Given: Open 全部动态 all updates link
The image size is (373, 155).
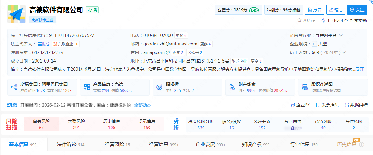Looking at the screenshot, I should pos(143,105).
